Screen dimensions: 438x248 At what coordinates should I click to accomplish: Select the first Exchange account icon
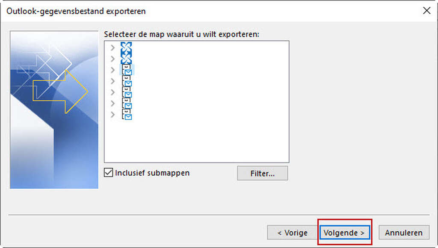coord(126,47)
